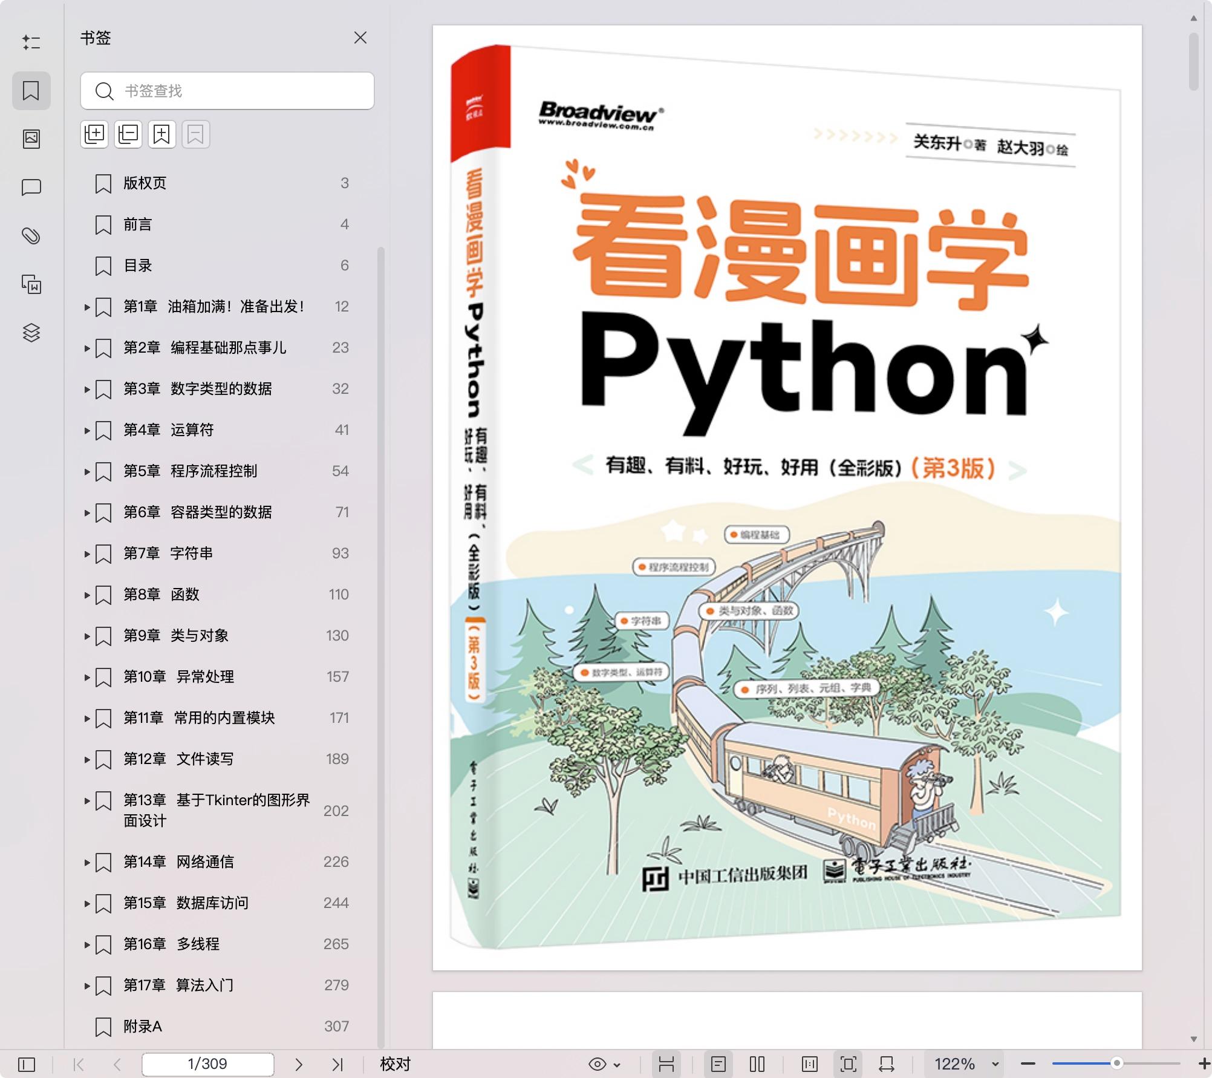Image resolution: width=1212 pixels, height=1078 pixels.
Task: Expand chapter 第9章 类与对象
Action: coord(86,636)
